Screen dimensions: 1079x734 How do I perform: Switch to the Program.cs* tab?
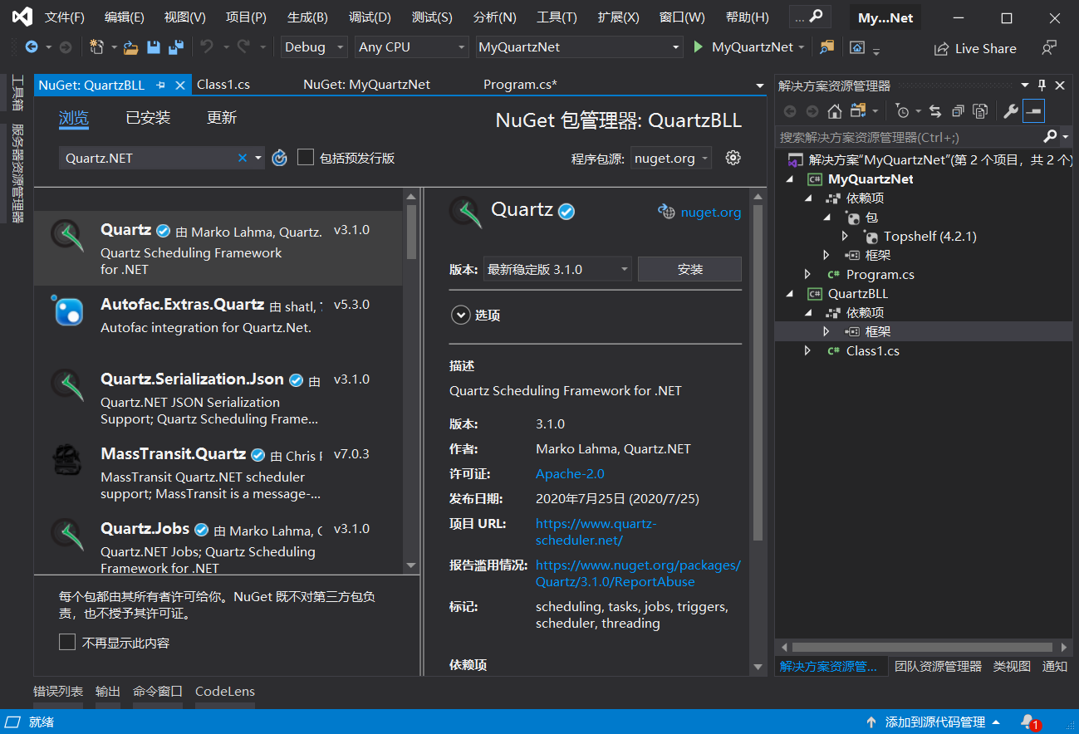[x=520, y=85]
